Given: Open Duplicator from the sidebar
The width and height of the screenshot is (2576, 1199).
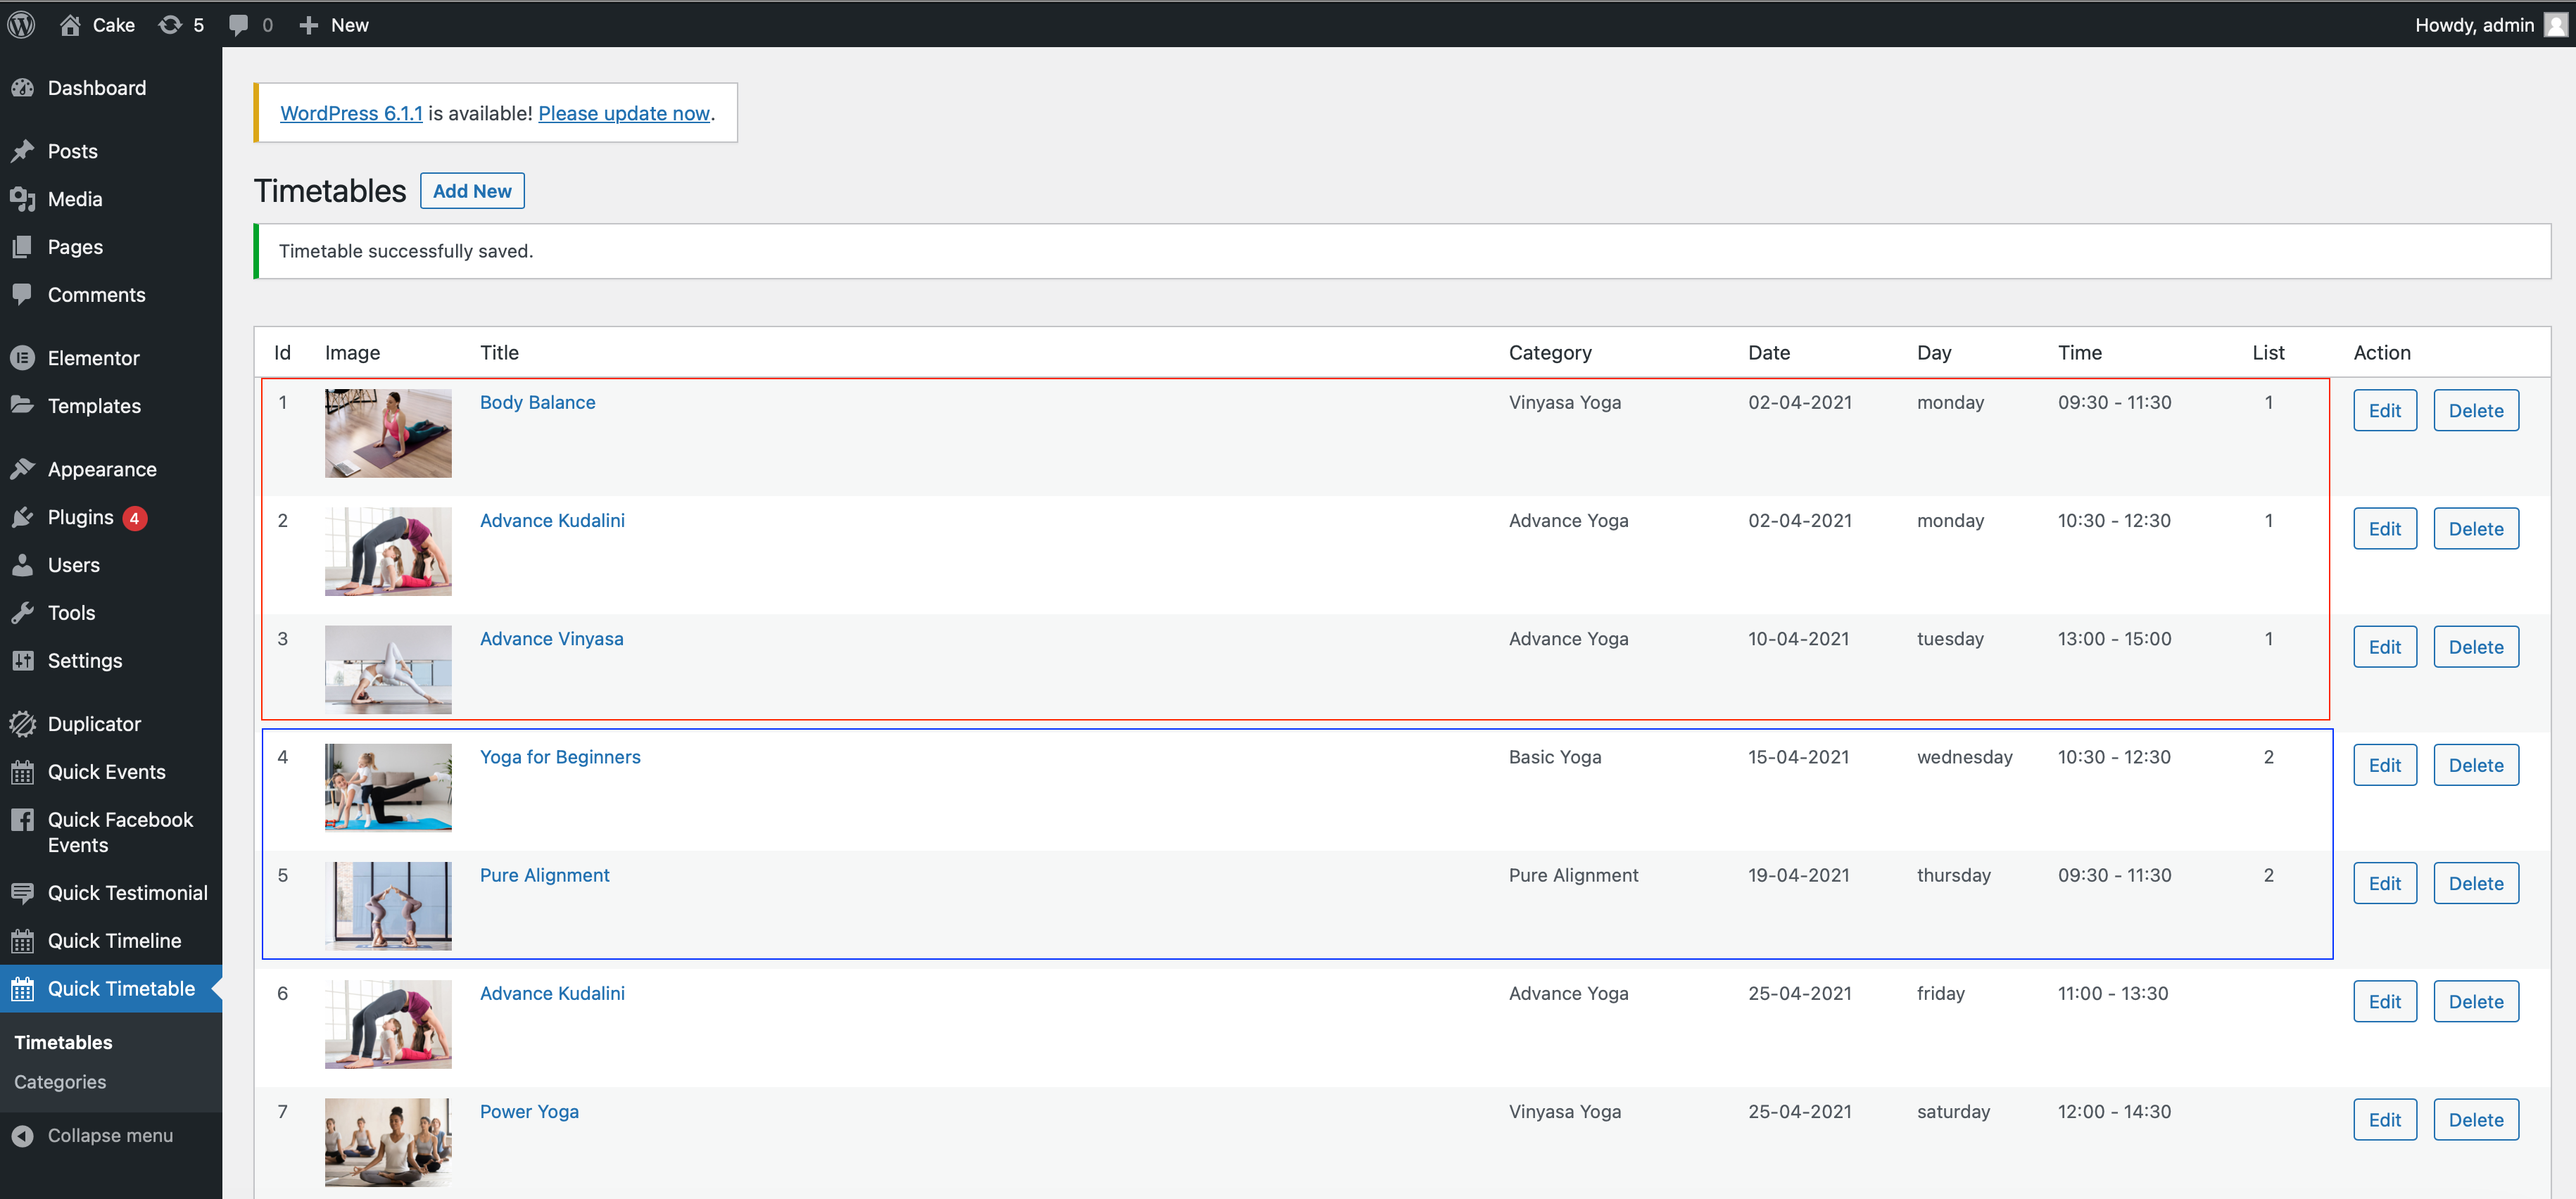Looking at the screenshot, I should tap(94, 723).
